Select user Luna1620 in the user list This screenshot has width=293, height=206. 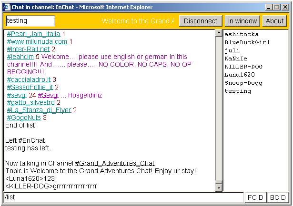240,75
